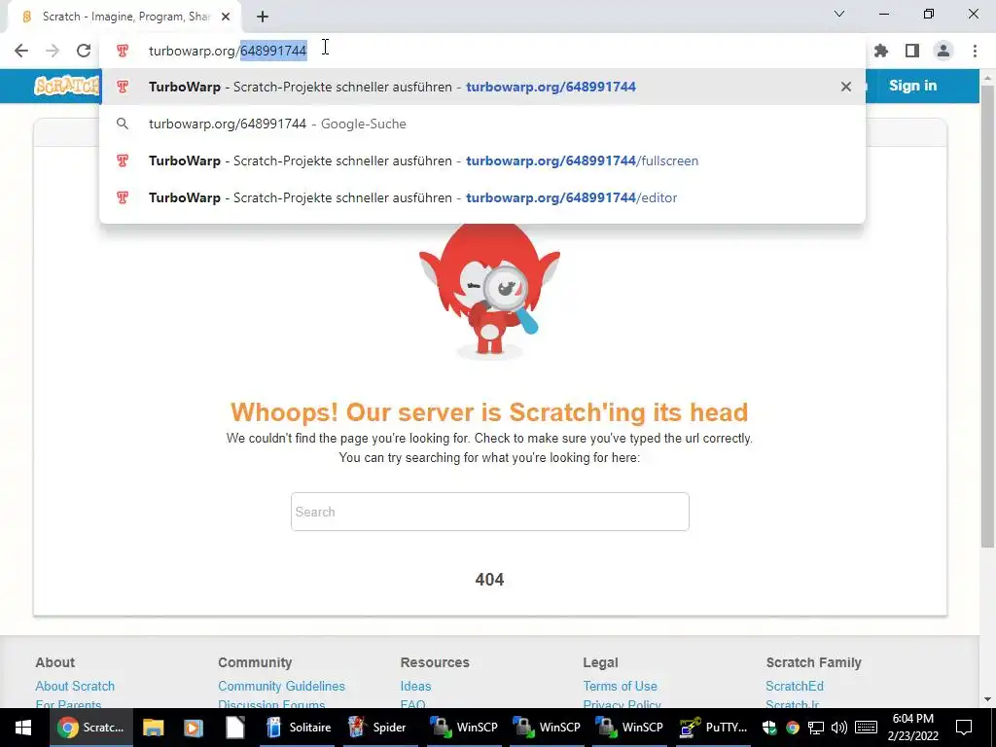Click the forward navigation arrow
This screenshot has width=996, height=747.
click(53, 51)
